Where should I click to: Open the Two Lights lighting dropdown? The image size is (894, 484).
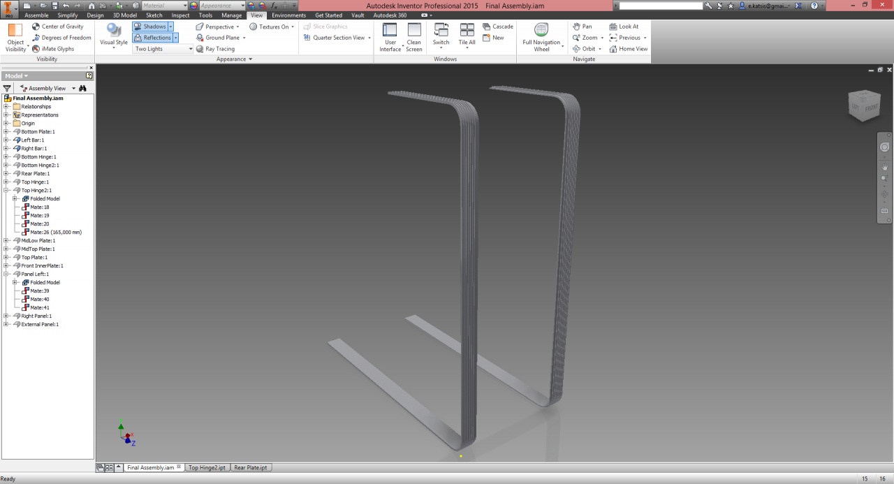click(163, 49)
